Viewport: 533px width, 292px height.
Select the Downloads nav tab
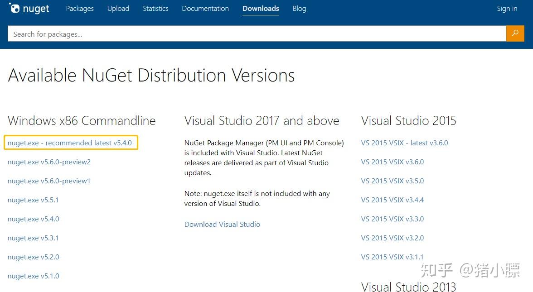coord(261,9)
